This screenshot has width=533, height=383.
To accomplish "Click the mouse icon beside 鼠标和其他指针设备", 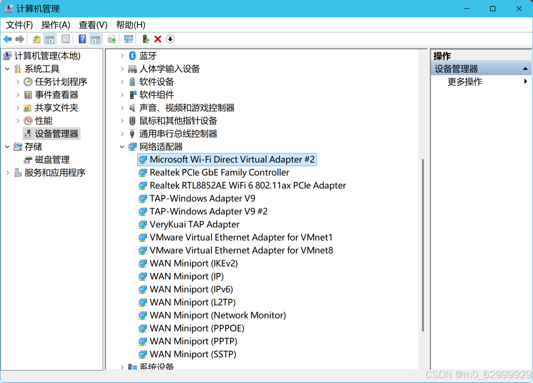I will tap(132, 121).
